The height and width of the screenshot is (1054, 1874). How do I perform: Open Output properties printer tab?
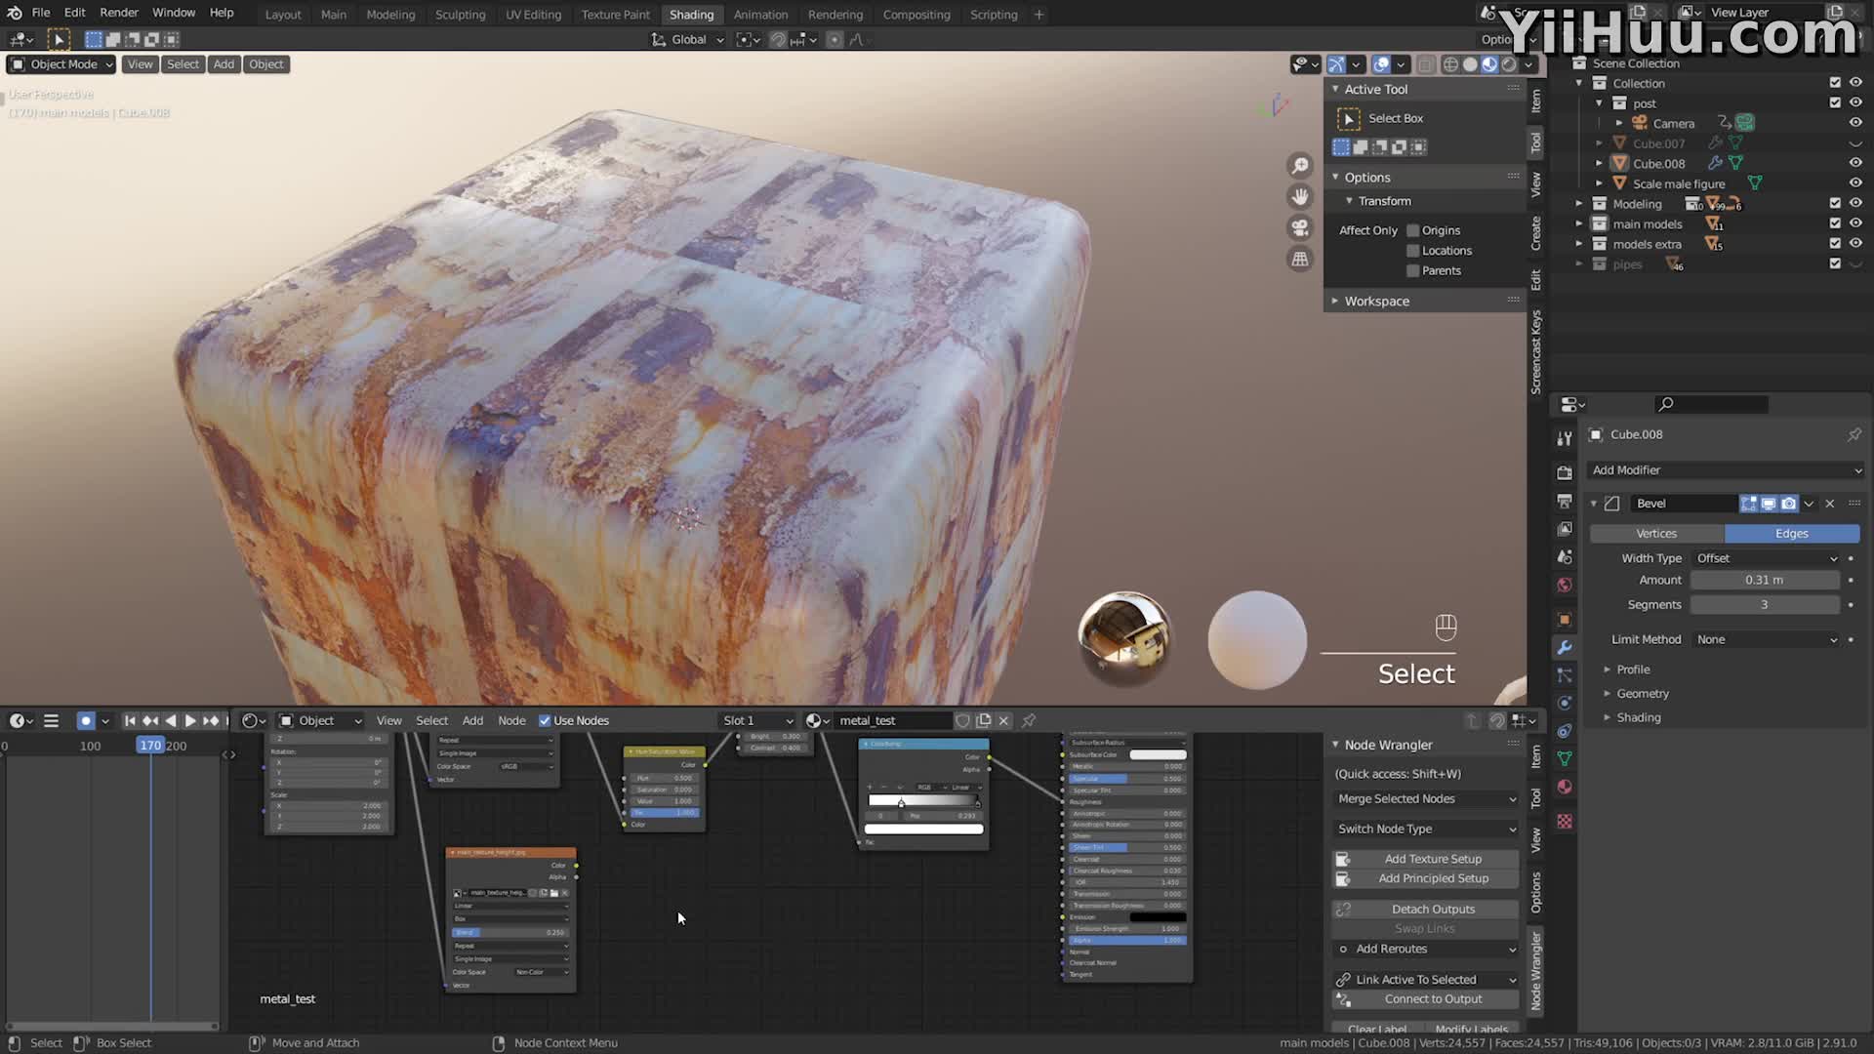point(1565,501)
